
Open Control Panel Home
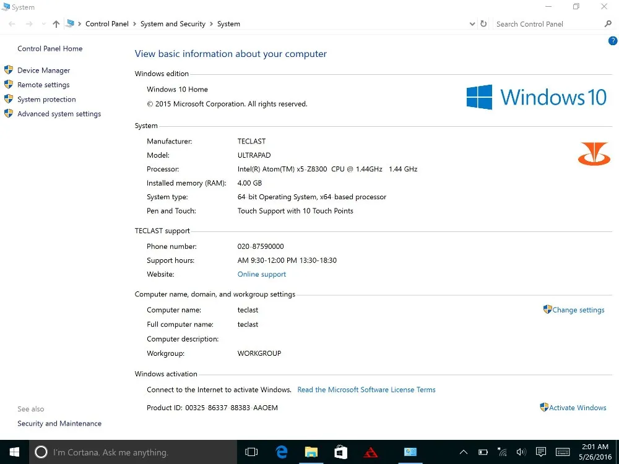point(50,48)
